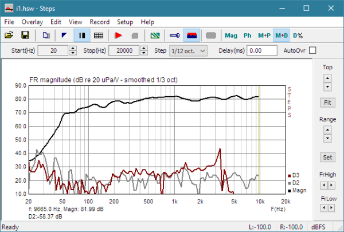Show magnitude plot with Mag button
This screenshot has width=344, height=232.
(x=230, y=36)
